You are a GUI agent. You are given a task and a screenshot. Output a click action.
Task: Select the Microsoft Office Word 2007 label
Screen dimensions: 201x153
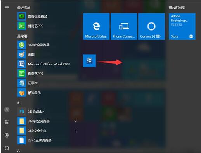pos(49,64)
